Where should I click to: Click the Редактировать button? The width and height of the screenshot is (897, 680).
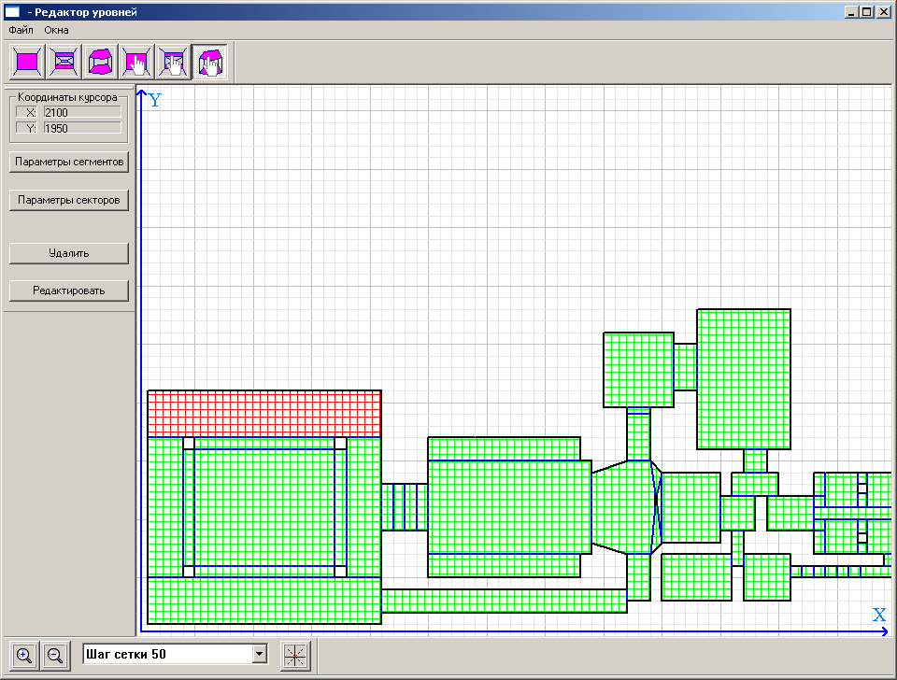[x=68, y=290]
